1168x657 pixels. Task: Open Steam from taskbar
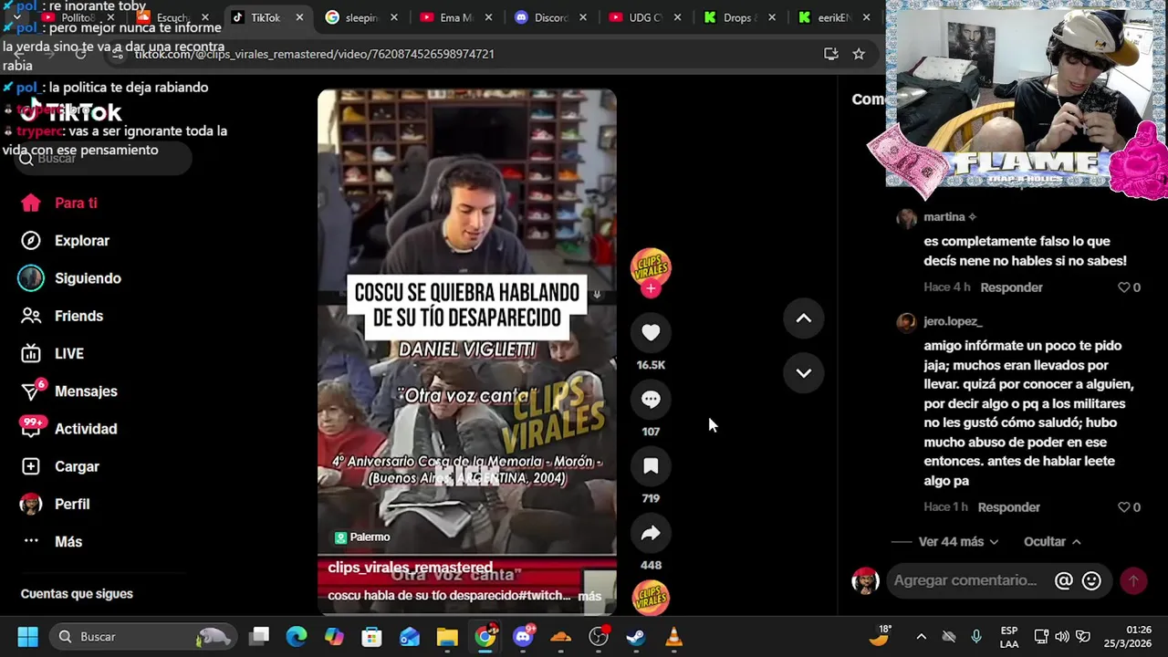[x=636, y=636]
